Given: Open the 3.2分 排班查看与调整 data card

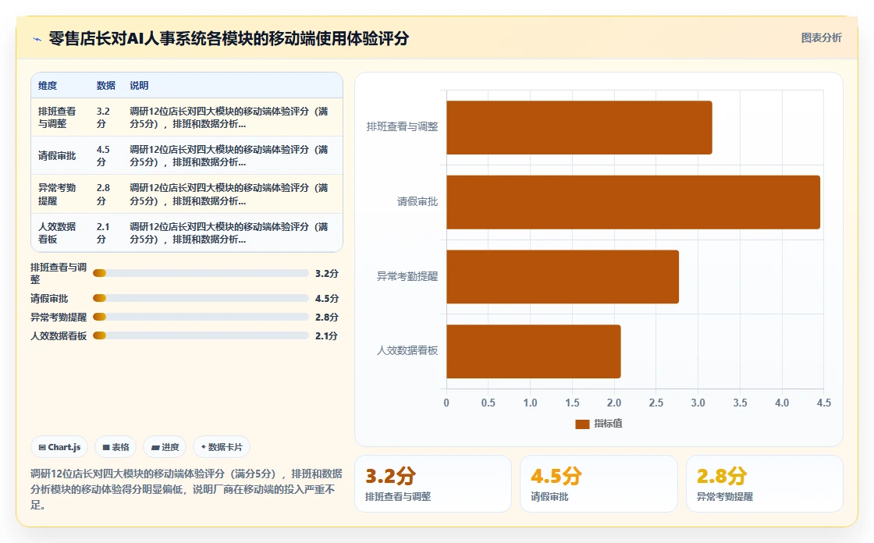Looking at the screenshot, I should point(433,484).
